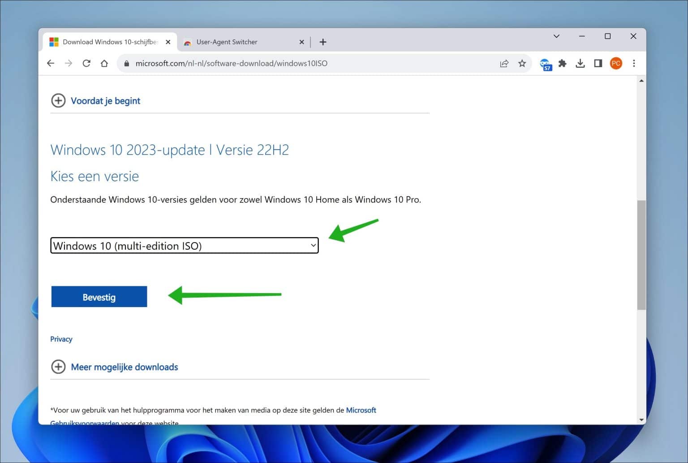Click the PC profile avatar icon

616,63
